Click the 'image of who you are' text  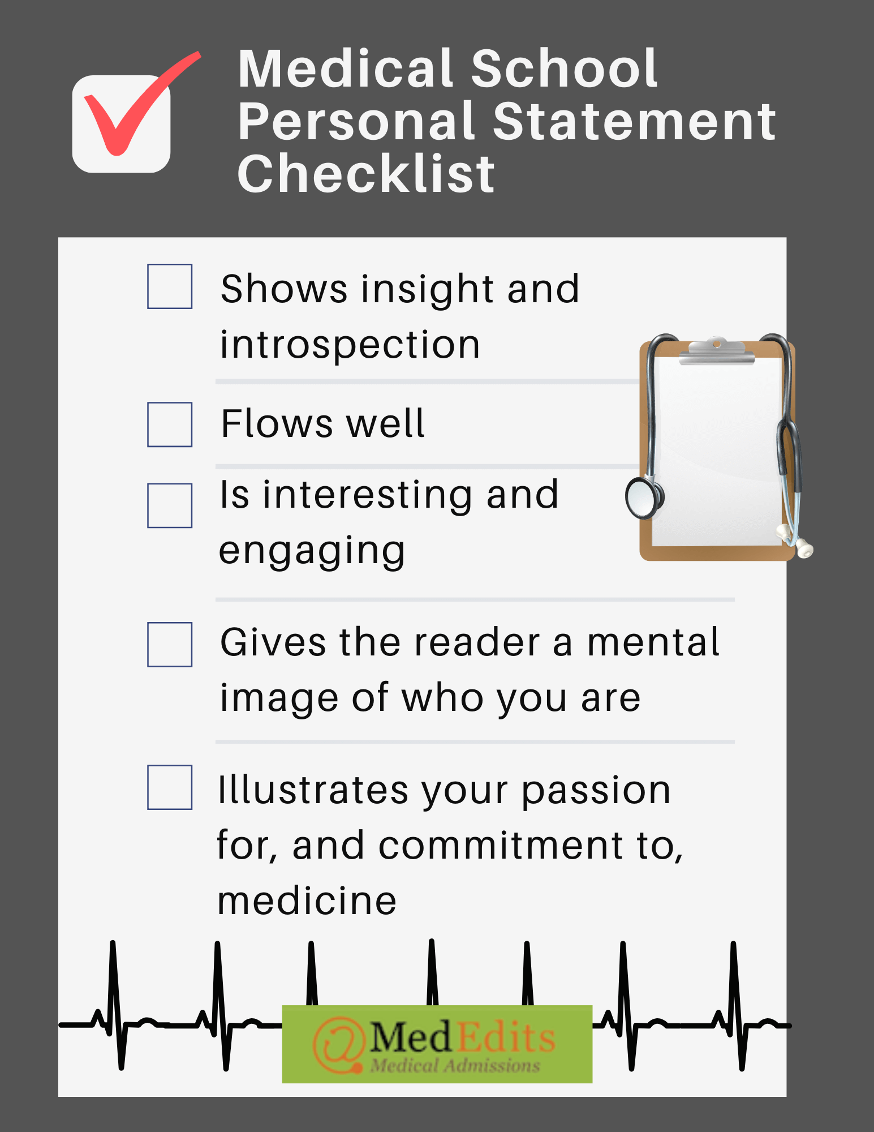[x=430, y=698]
